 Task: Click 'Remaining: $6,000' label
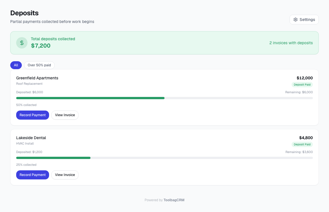click(299, 92)
